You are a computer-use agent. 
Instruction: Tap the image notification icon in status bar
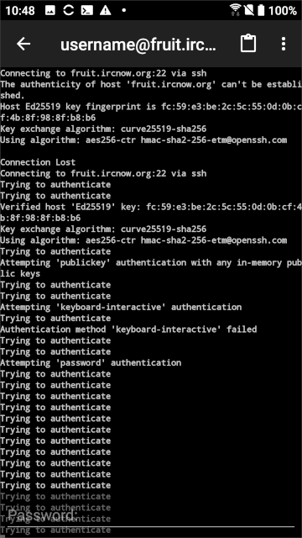pos(50,11)
